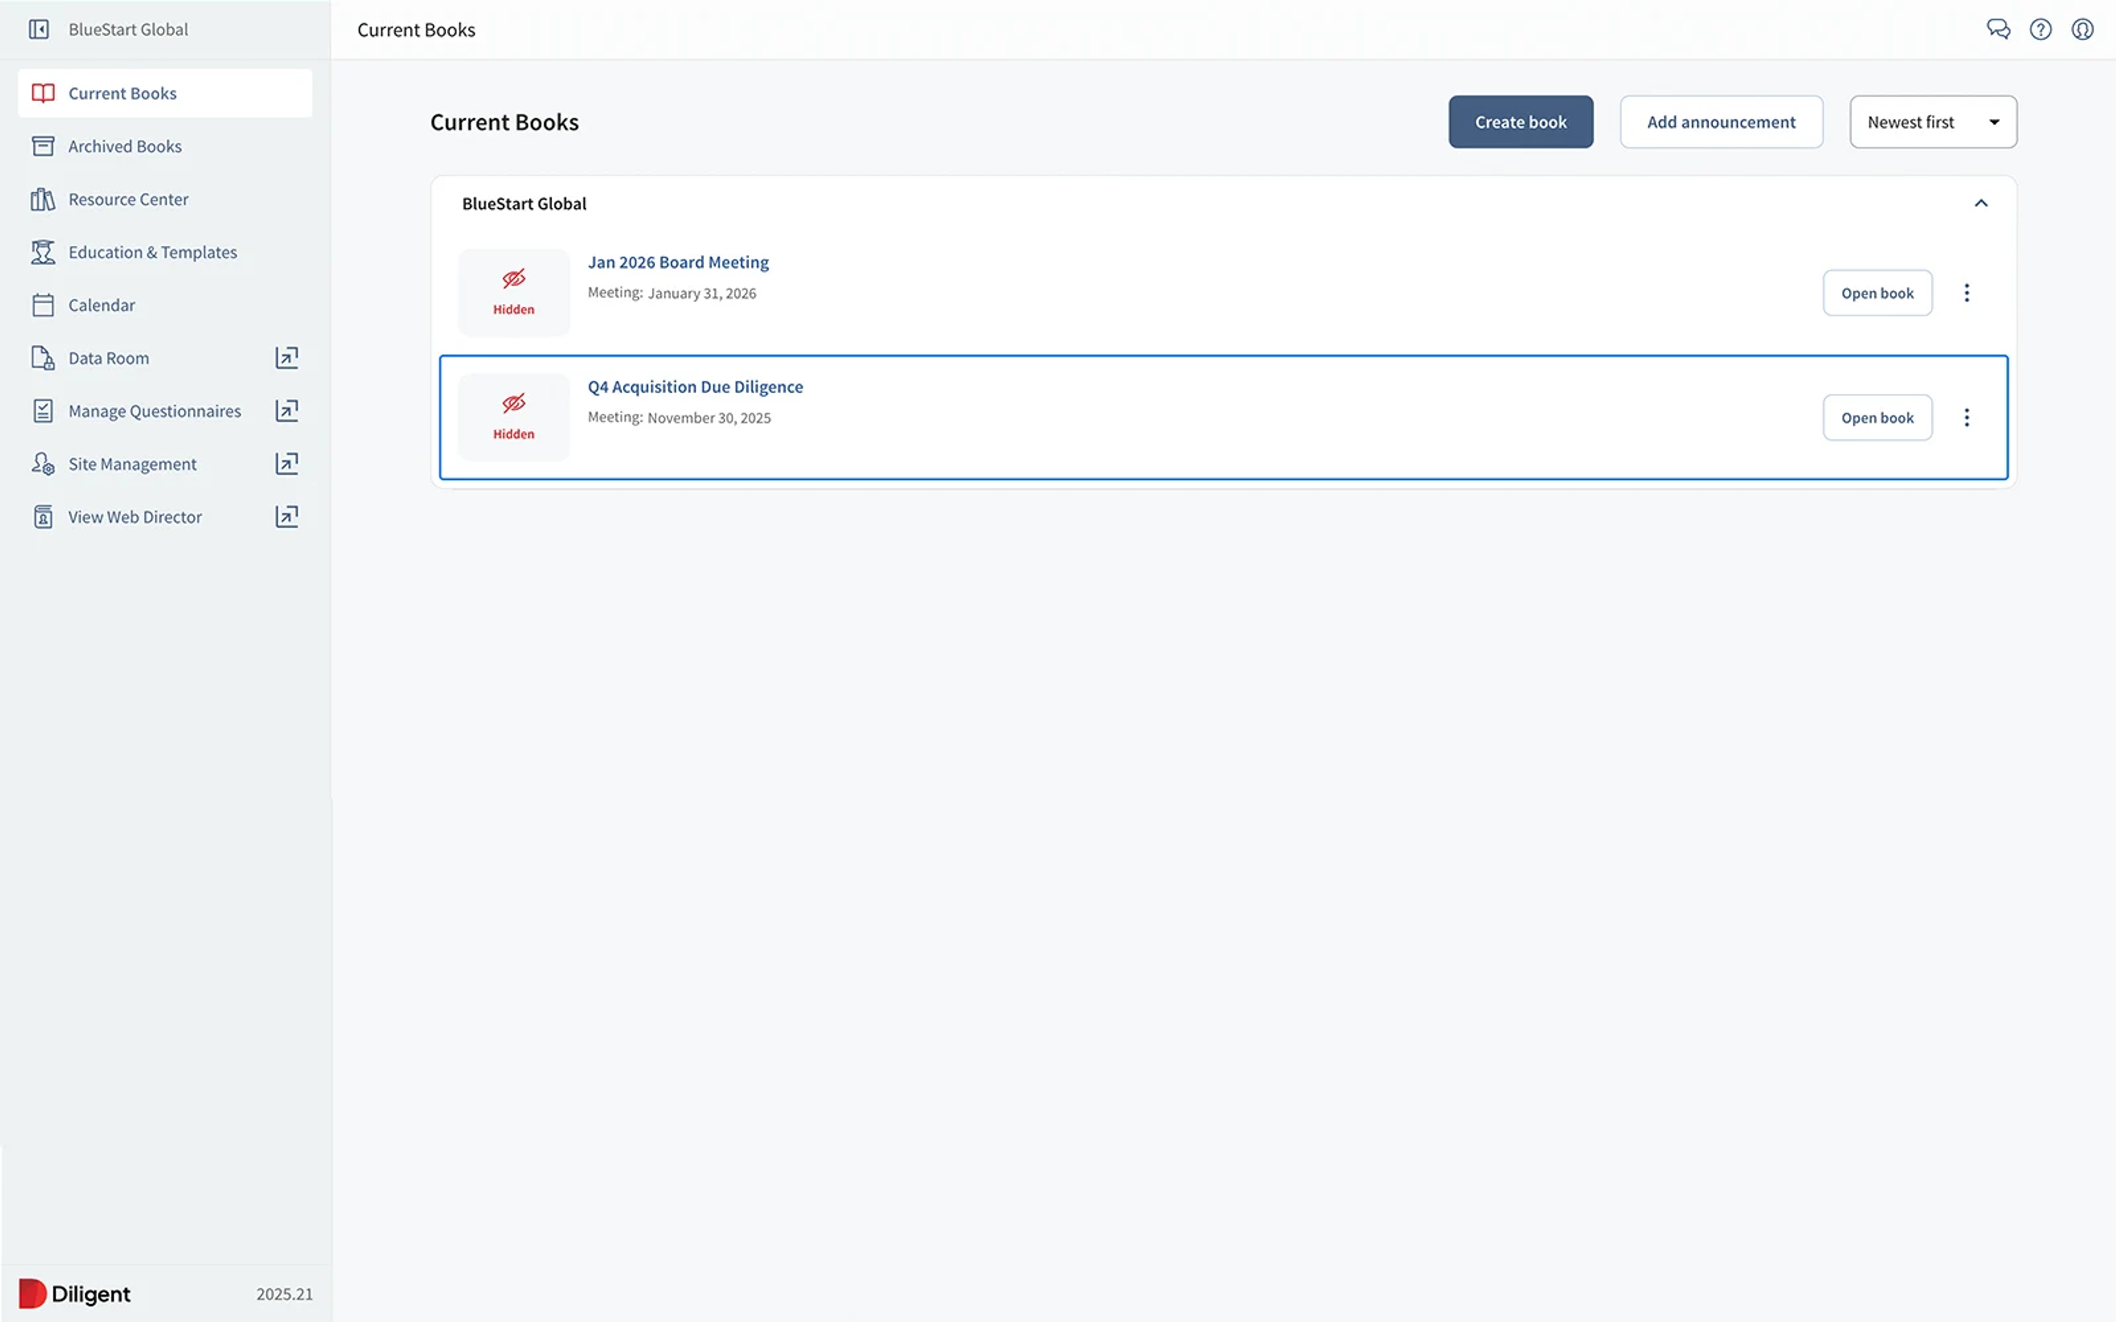Click the Diligent logo
This screenshot has width=2116, height=1322.
coord(75,1293)
